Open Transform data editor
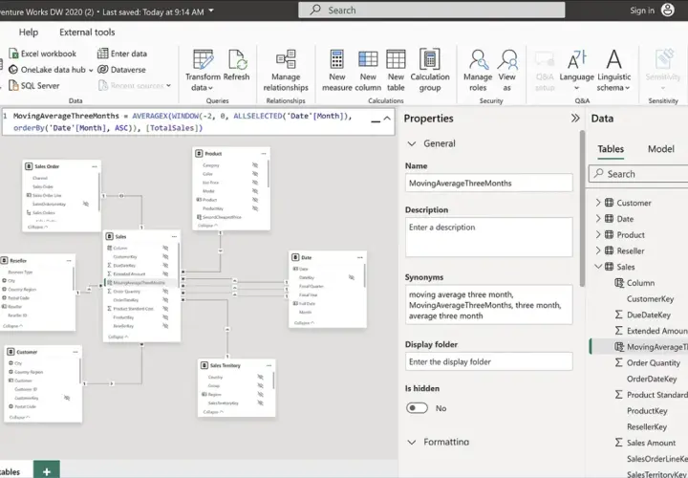The width and height of the screenshot is (688, 478). point(203,70)
